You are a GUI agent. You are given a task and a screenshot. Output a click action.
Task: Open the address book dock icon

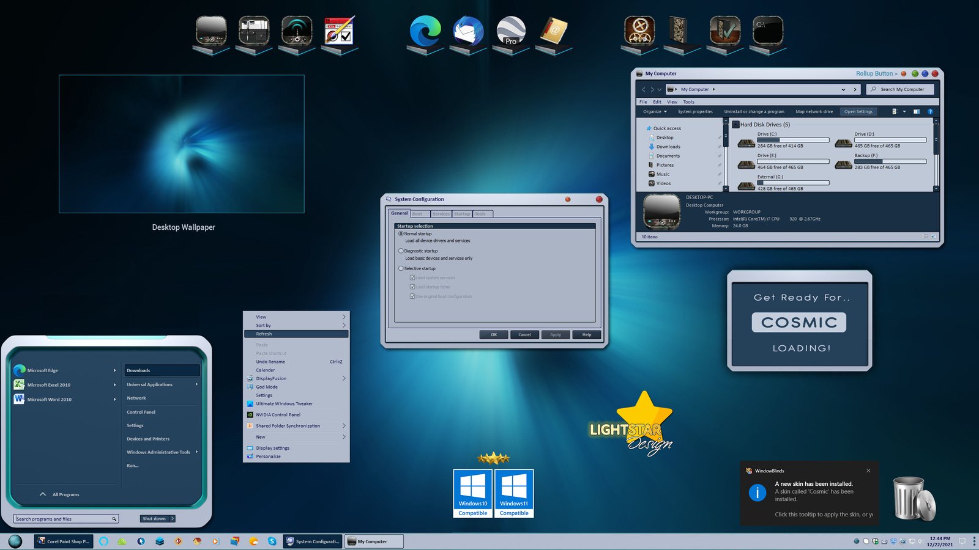click(554, 31)
